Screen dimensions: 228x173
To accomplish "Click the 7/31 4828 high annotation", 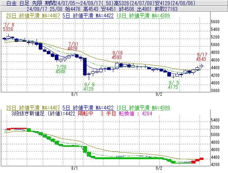I will point(73,46).
